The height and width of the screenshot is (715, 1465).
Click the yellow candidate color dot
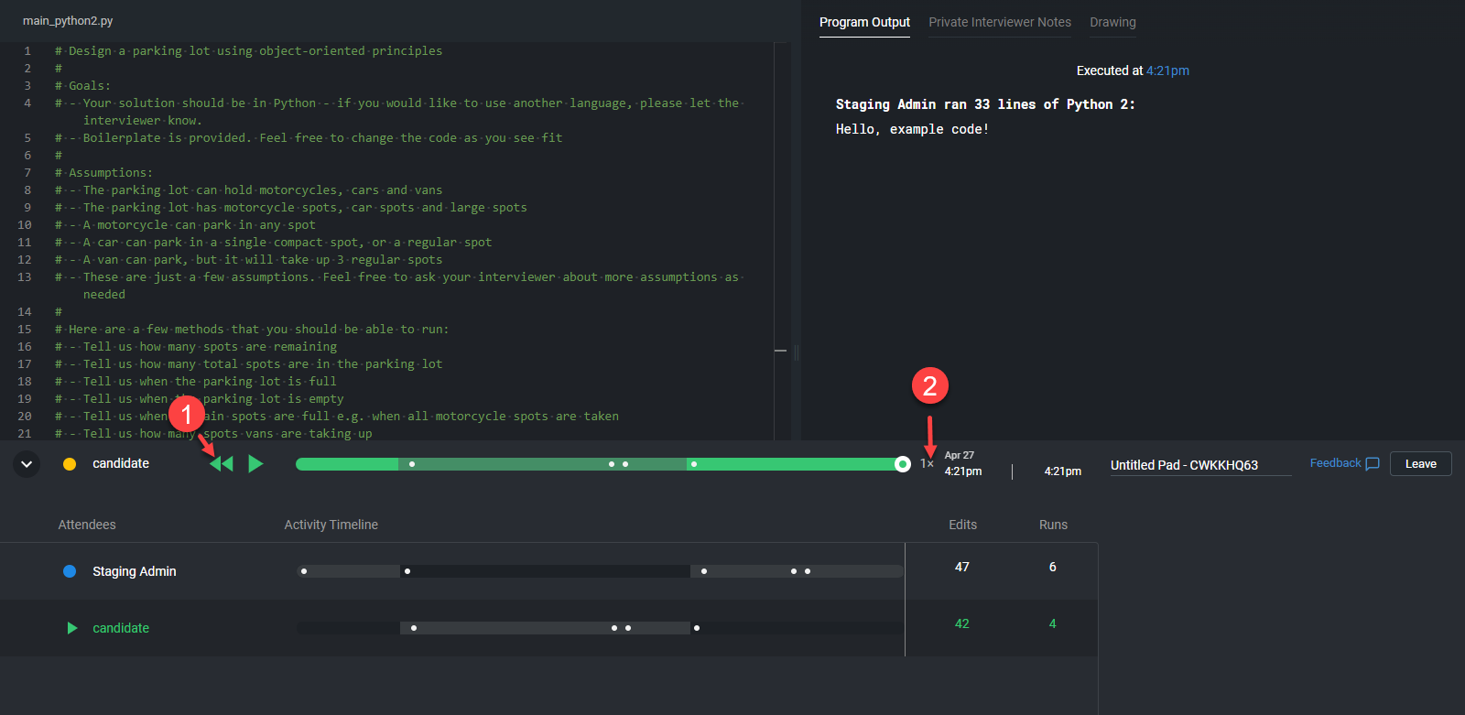(x=70, y=464)
